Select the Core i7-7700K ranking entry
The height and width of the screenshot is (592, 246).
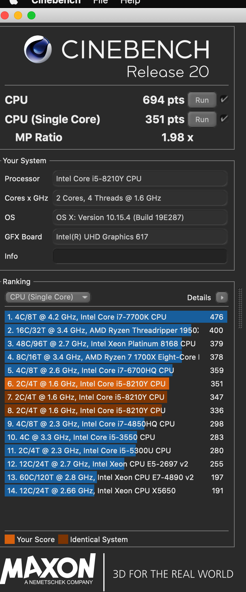(116, 317)
